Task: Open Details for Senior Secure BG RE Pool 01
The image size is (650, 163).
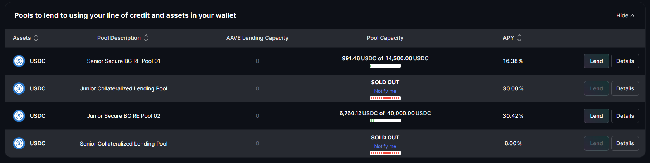Action: pyautogui.click(x=625, y=61)
